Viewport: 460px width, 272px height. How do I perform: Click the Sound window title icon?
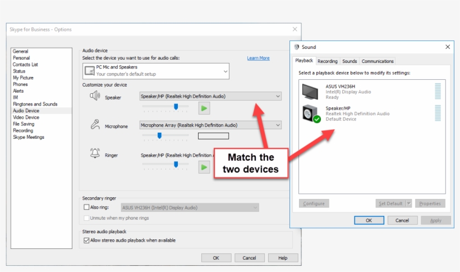point(297,47)
